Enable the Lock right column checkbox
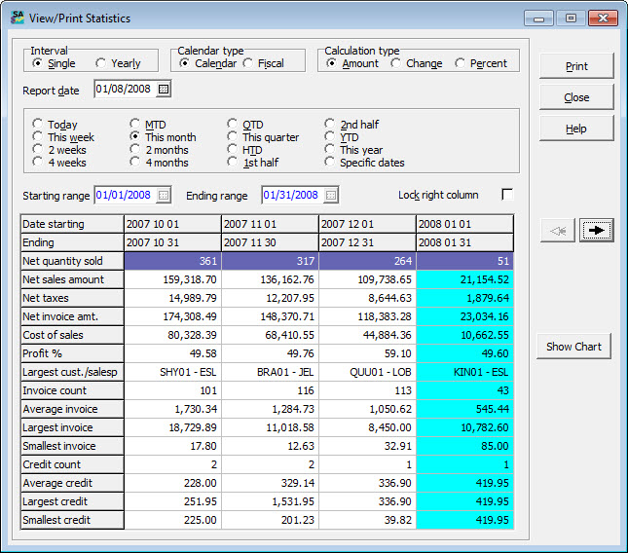Viewport: 628px width, 553px height. [x=506, y=195]
